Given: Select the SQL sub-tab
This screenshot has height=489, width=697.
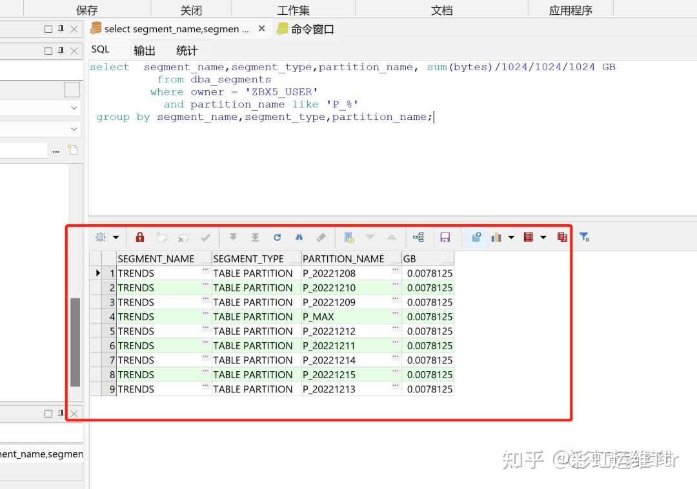Looking at the screenshot, I should (101, 50).
